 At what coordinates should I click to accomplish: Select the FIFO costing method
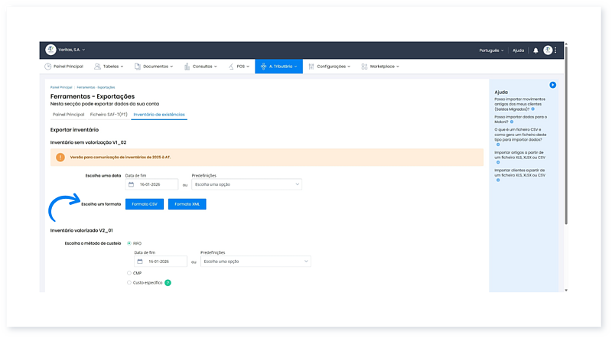129,243
